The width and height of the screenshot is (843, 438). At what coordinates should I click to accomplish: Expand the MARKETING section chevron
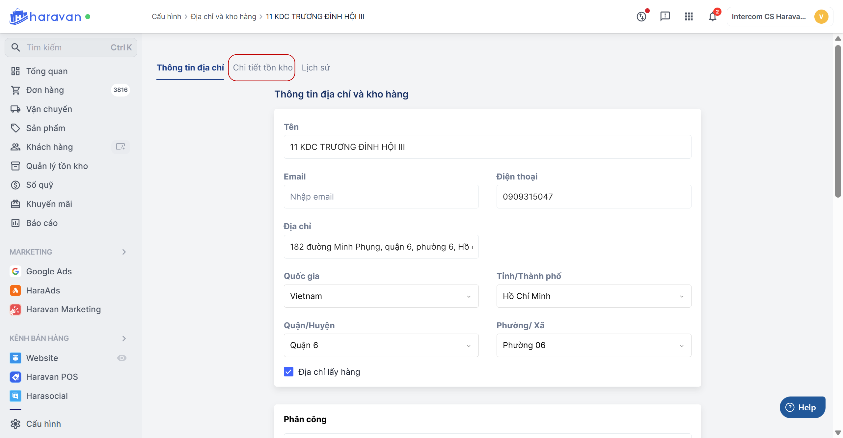pyautogui.click(x=124, y=252)
